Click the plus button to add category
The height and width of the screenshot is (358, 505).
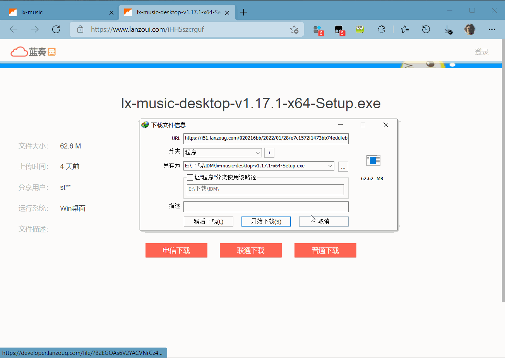coord(269,153)
